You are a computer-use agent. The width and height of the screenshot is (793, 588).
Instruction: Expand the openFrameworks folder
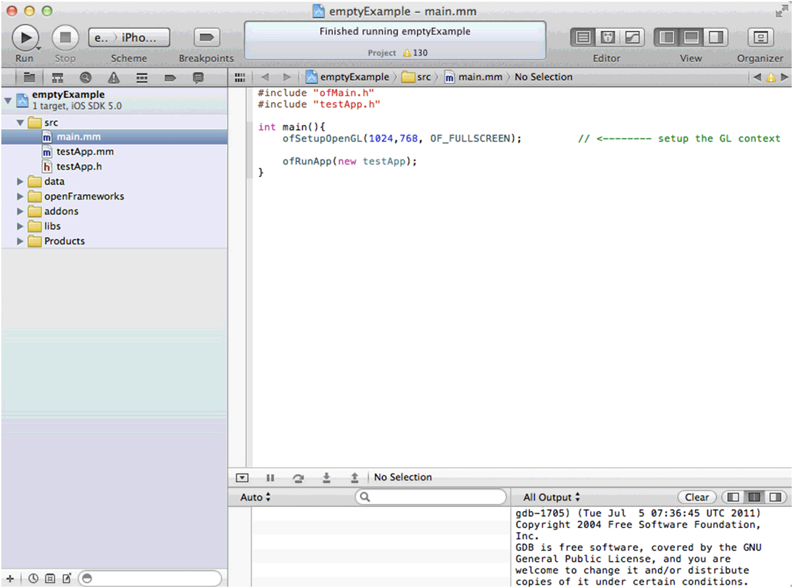coord(20,196)
